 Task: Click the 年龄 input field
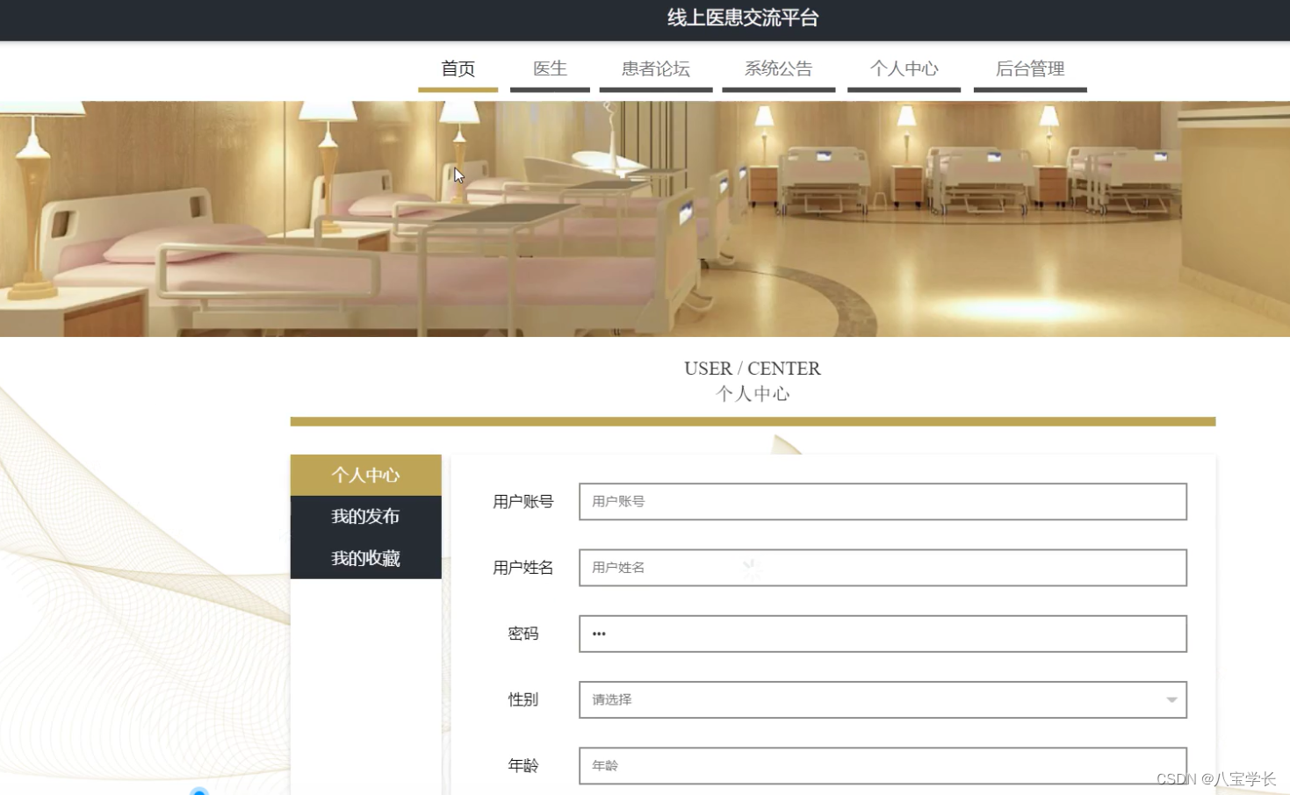882,765
